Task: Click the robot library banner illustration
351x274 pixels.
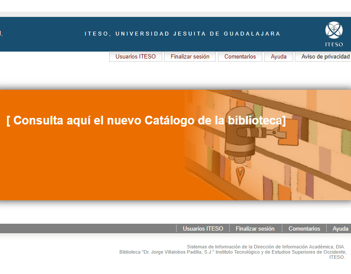Action: pos(268,145)
